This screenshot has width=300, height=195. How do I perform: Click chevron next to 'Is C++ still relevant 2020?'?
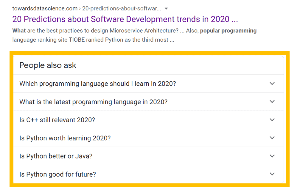[x=272, y=120]
